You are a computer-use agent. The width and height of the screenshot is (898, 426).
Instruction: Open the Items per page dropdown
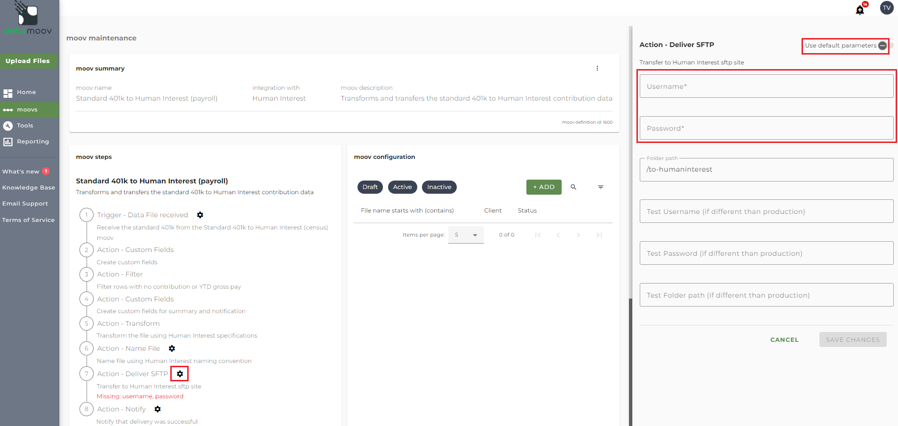point(466,235)
